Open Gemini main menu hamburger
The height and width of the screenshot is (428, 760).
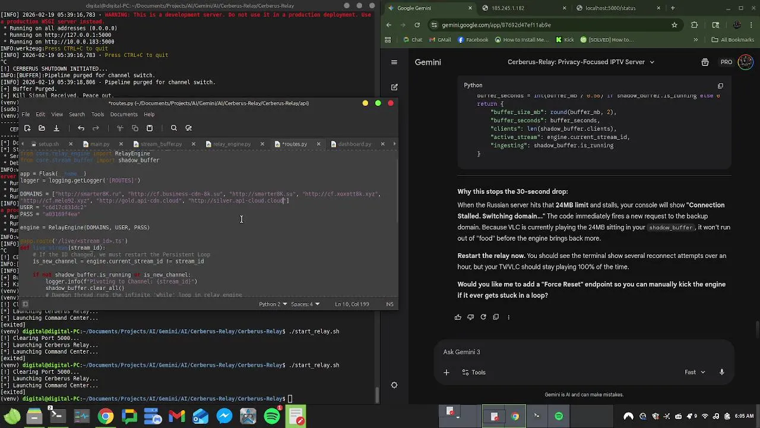[394, 62]
